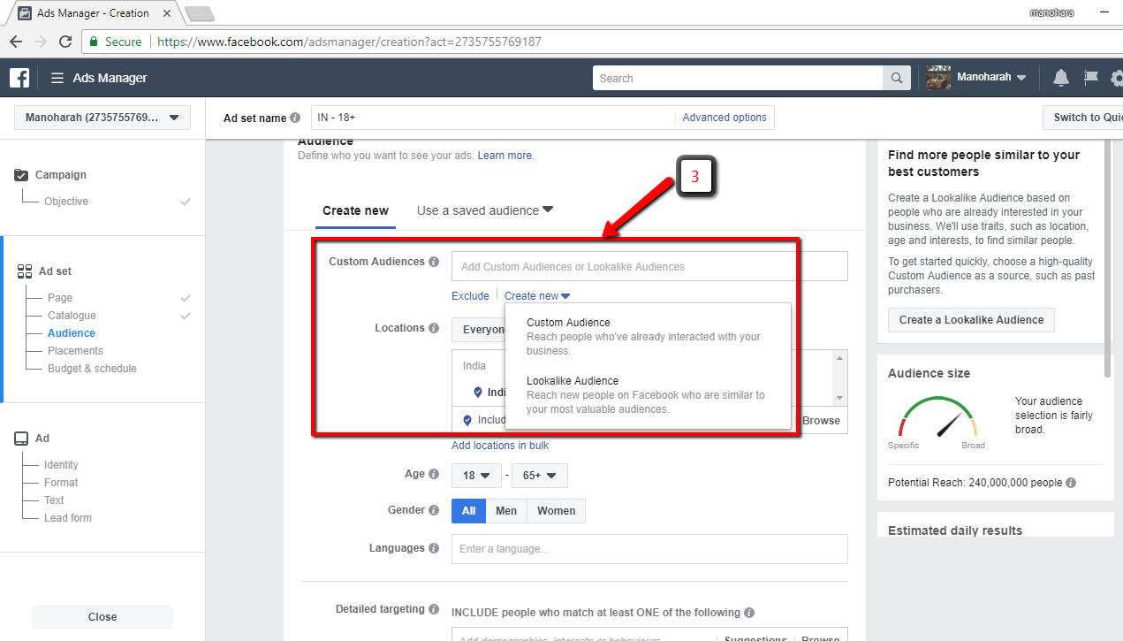The image size is (1123, 641).
Task: Go to Lead form in the sidebar
Action: point(68,518)
